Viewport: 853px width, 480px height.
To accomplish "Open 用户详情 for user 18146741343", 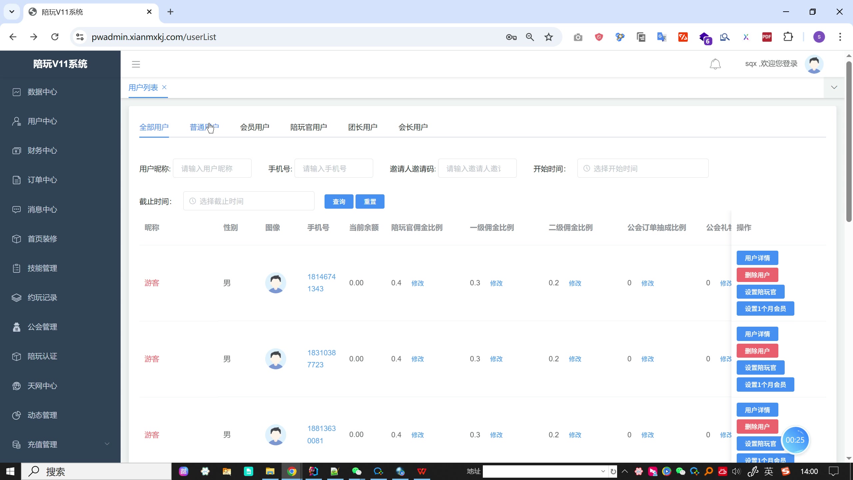I will coord(757,258).
